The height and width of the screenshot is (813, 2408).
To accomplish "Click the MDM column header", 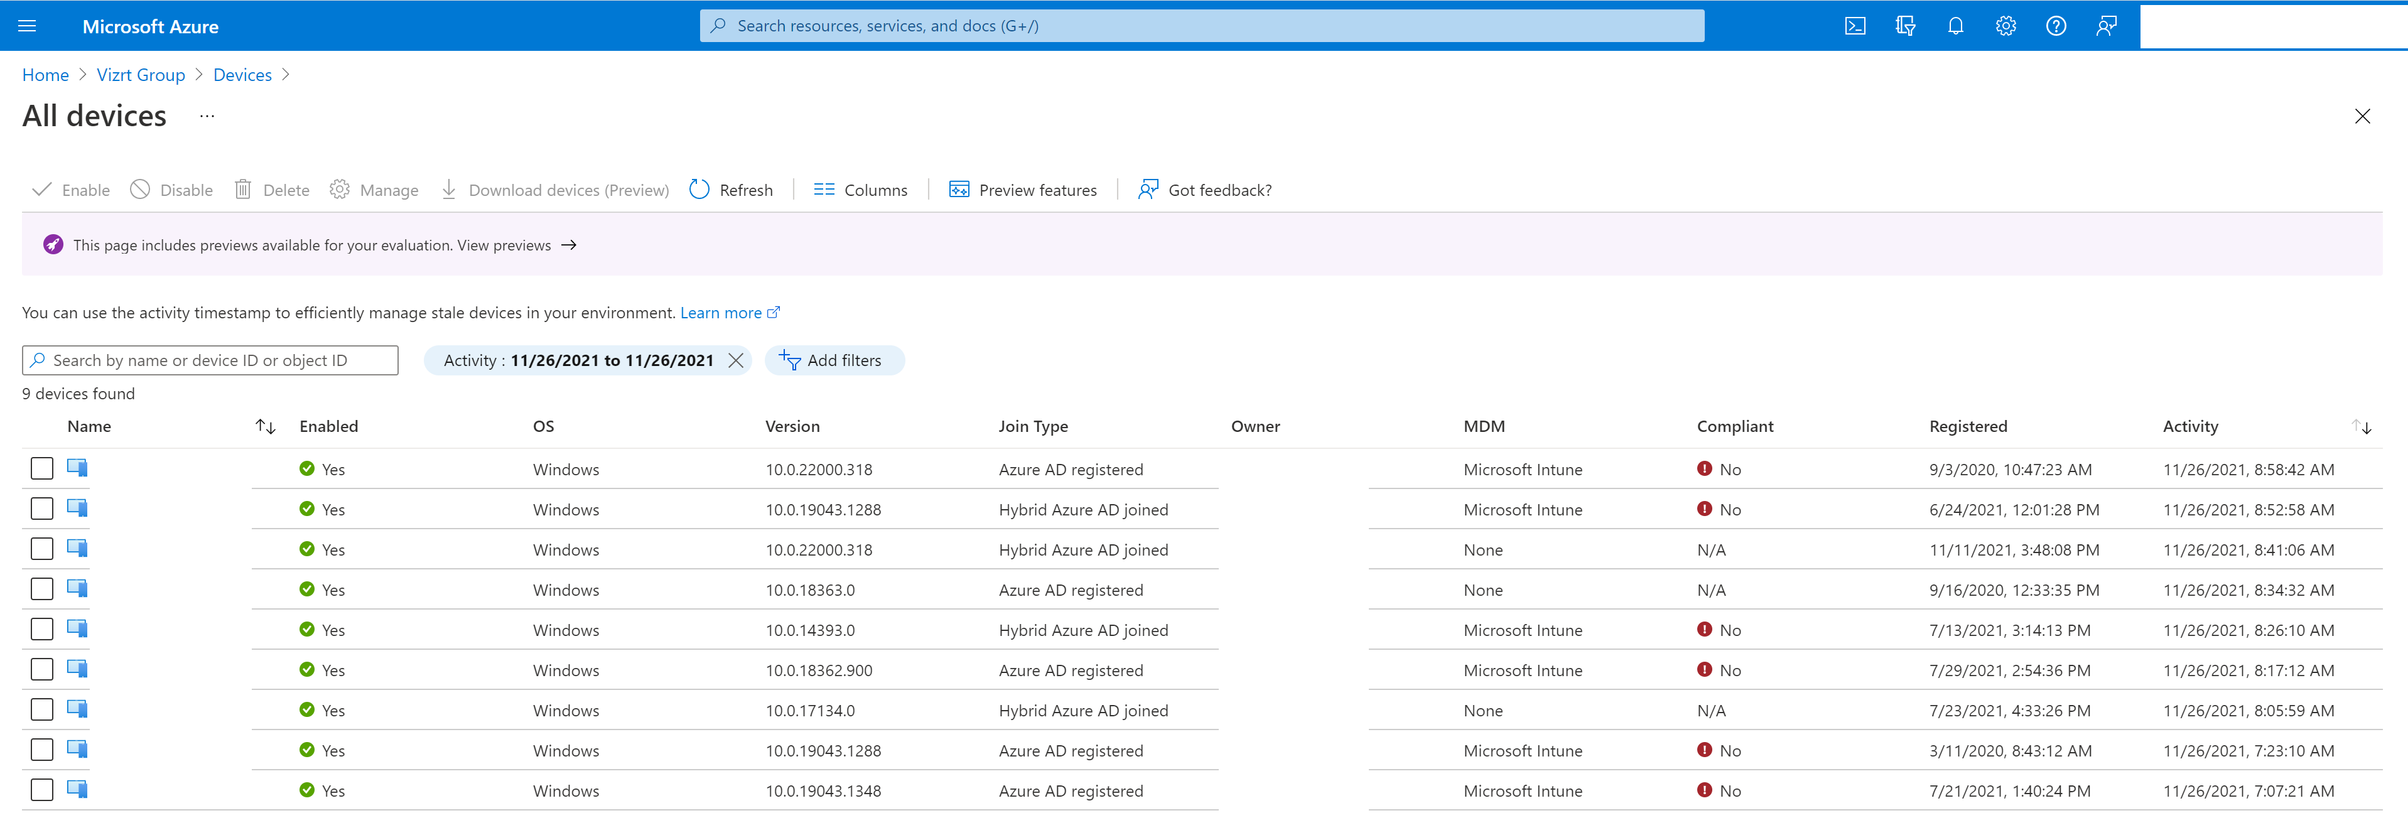I will click(1484, 427).
